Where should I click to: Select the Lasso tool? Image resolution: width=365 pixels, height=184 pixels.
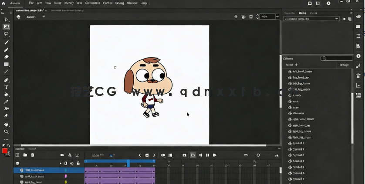click(6, 34)
